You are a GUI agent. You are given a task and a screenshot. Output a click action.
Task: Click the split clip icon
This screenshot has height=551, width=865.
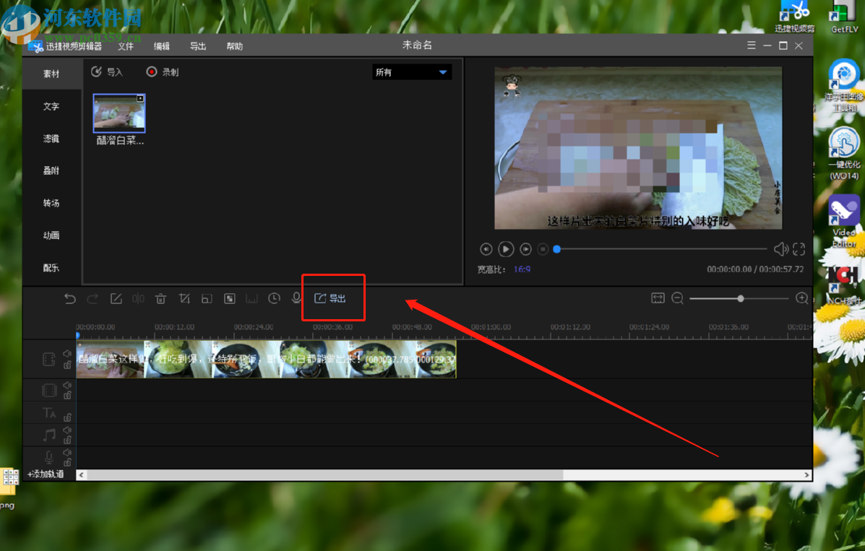[138, 299]
